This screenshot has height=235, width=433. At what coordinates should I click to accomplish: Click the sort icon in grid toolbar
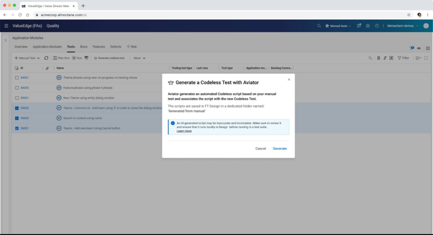click(384, 58)
